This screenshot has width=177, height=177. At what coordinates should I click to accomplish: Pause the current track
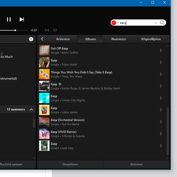(9, 19)
